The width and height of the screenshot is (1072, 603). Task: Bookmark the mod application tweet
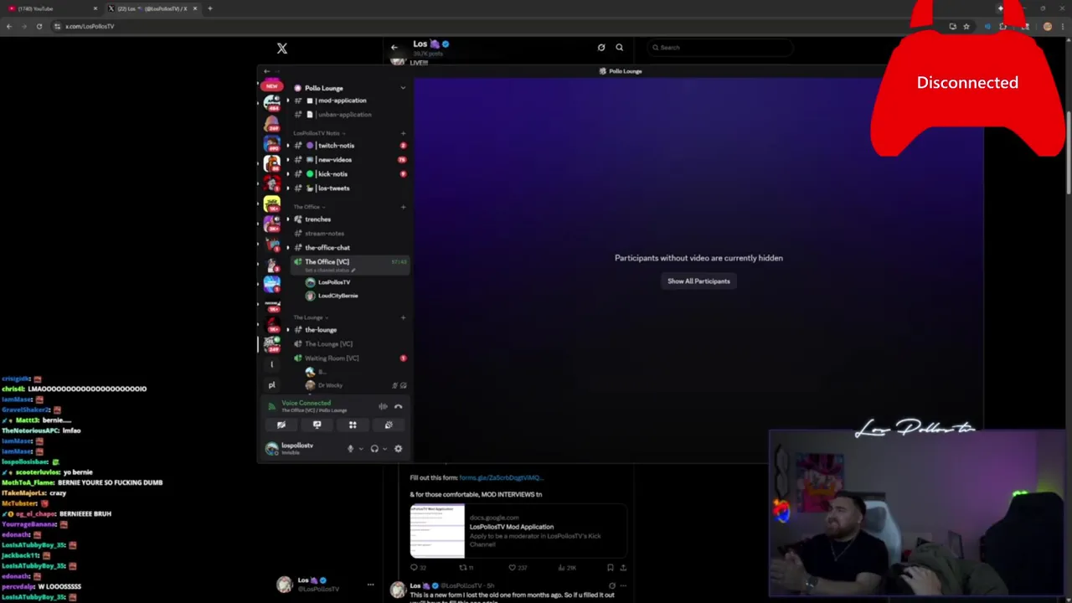pyautogui.click(x=610, y=568)
